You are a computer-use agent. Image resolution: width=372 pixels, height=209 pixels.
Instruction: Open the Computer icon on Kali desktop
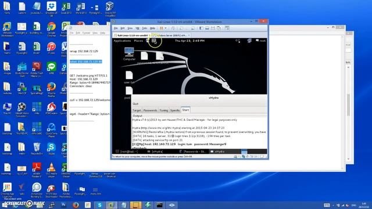[129, 54]
